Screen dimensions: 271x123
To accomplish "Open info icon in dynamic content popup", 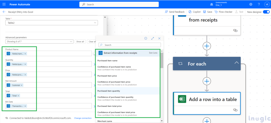I will tap(146, 39).
